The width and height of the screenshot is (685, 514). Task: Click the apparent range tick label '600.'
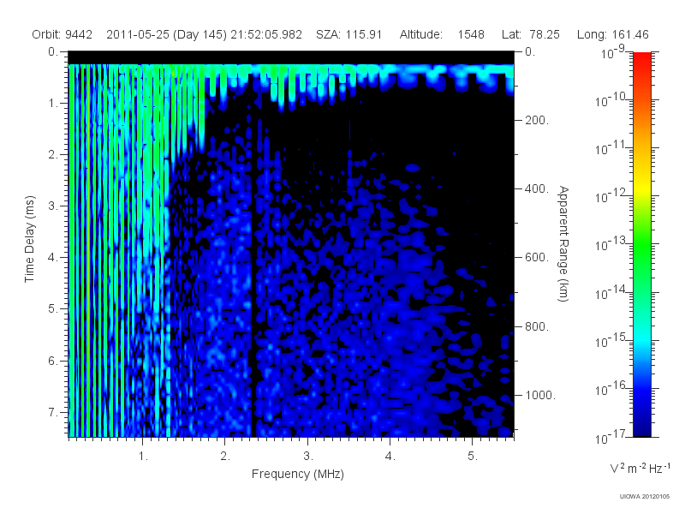537,258
